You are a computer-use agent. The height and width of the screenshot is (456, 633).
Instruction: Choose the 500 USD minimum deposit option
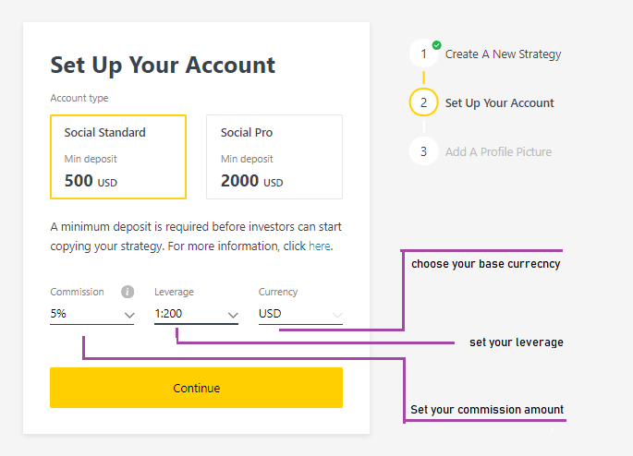91,181
